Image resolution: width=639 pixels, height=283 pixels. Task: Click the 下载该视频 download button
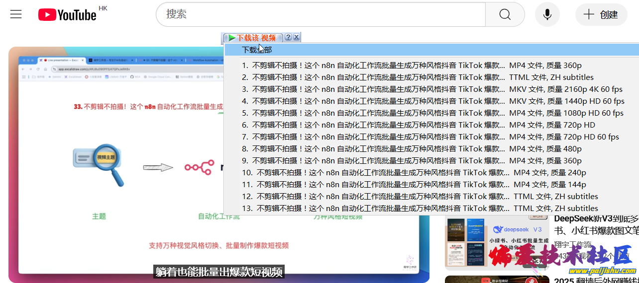click(253, 38)
